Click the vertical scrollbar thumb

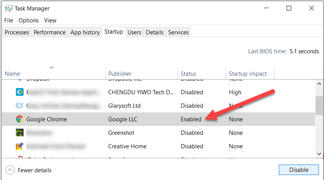tap(319, 105)
